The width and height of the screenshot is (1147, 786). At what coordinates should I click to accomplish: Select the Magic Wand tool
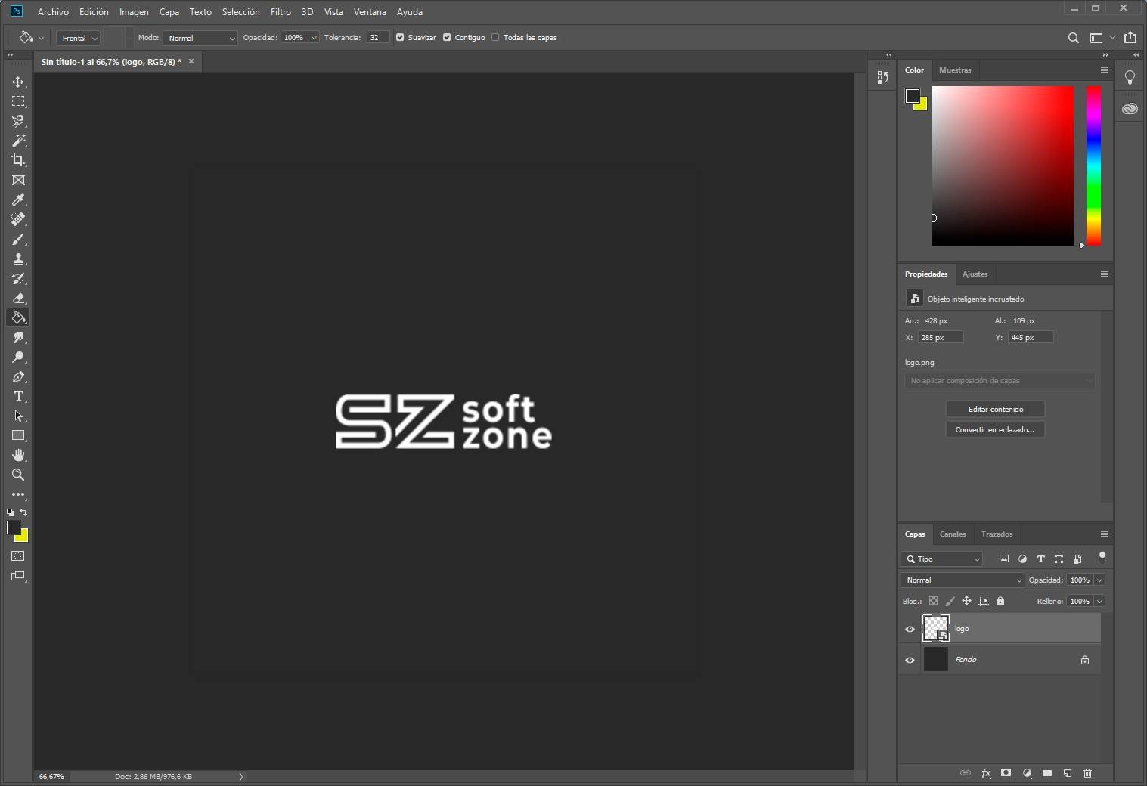point(18,141)
